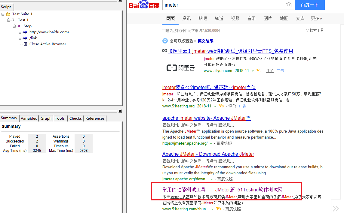This screenshot has width=344, height=213.
Task: Expand the http://www.baidu.com/ node
Action: point(20,32)
